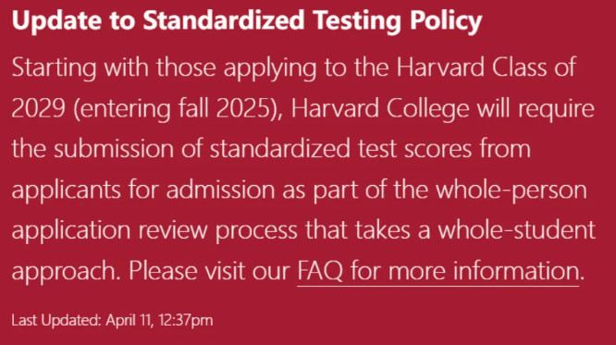Click the Update to Standardized Testing Policy heading
The image size is (616, 345).
247,21
